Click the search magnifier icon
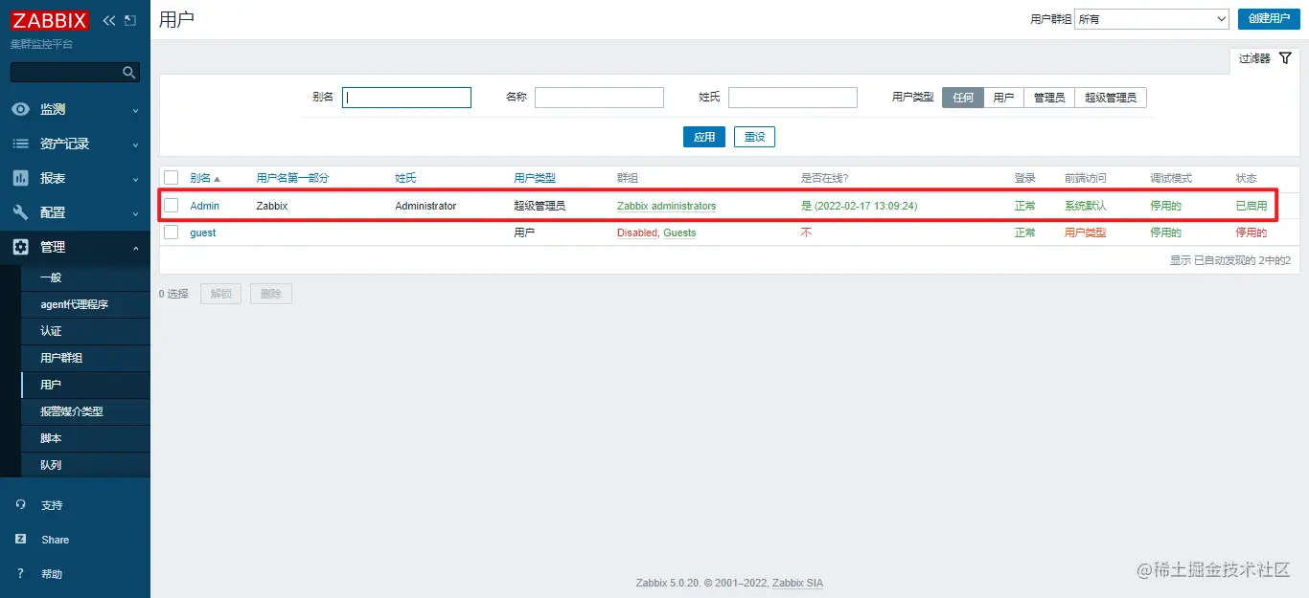This screenshot has height=598, width=1309. coord(129,73)
